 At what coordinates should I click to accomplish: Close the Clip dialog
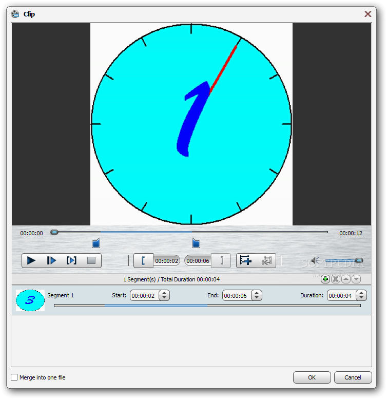[367, 14]
